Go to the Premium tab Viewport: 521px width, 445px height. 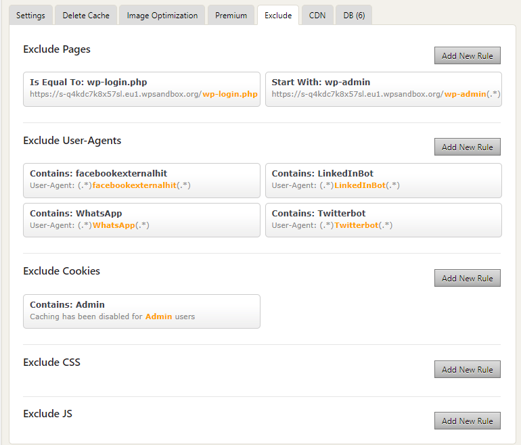231,16
